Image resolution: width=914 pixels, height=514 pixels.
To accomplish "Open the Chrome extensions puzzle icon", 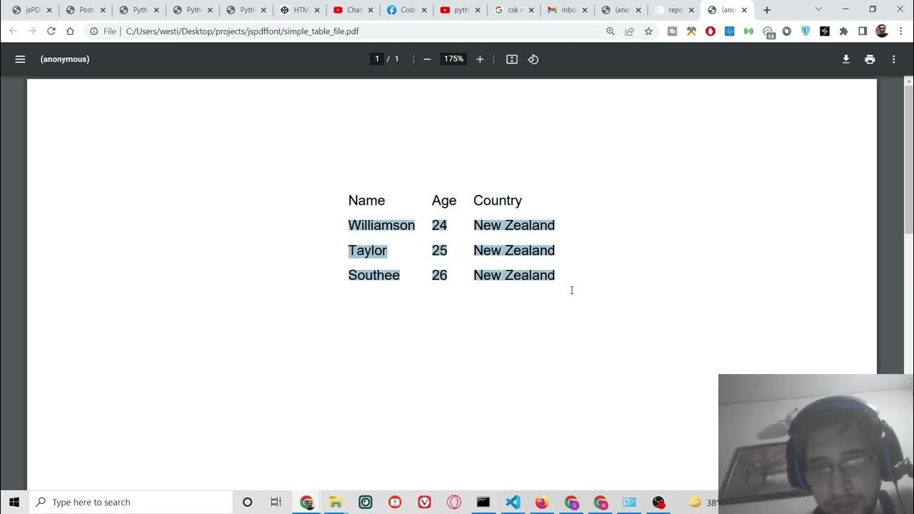I will point(843,31).
